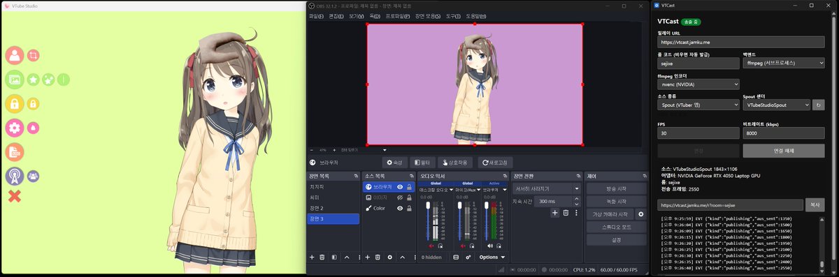Click the small pink bell icon in VTube Studio
839x277 pixels.
(33, 128)
